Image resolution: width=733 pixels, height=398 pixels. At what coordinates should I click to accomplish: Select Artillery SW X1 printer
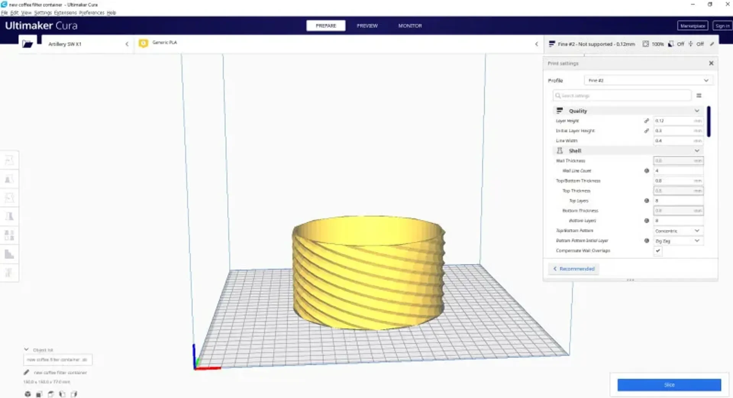88,44
